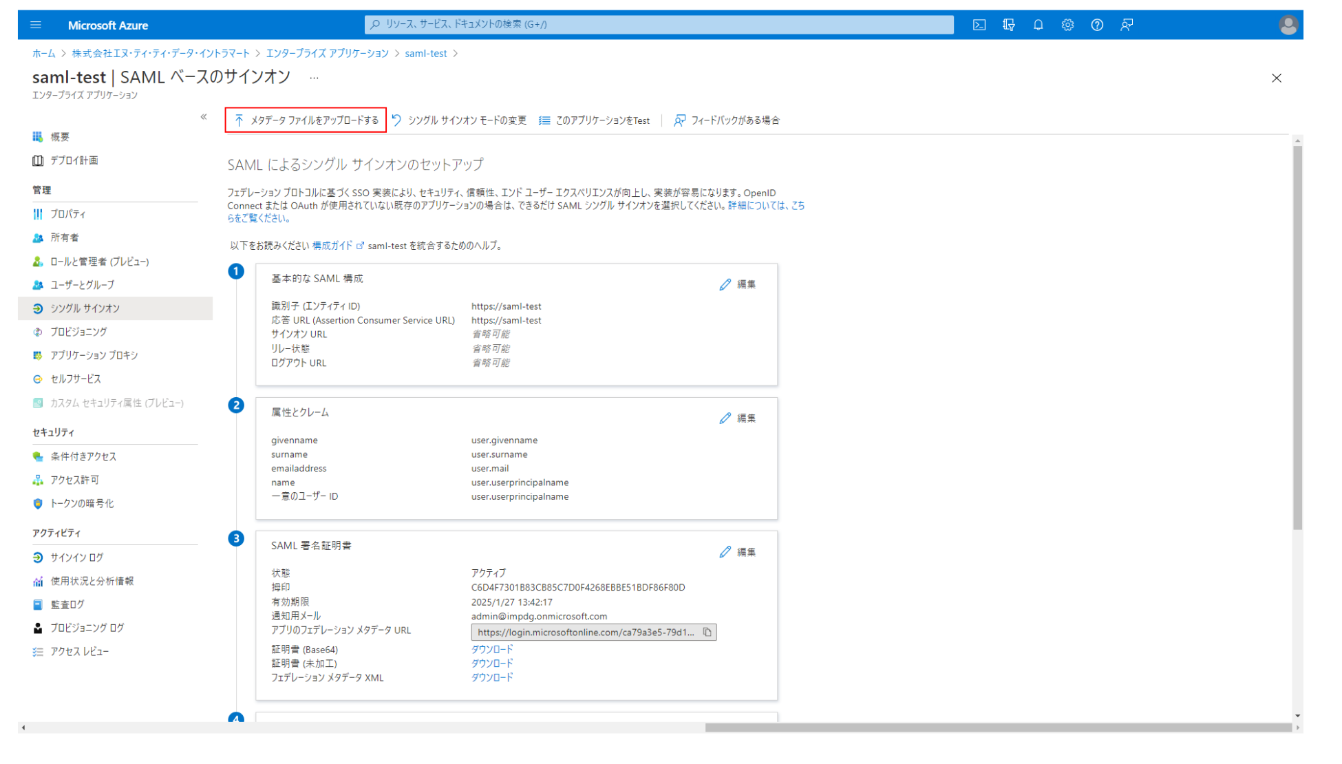Image resolution: width=1342 pixels, height=764 pixels.
Task: Show the notifications bell
Action: (1039, 25)
